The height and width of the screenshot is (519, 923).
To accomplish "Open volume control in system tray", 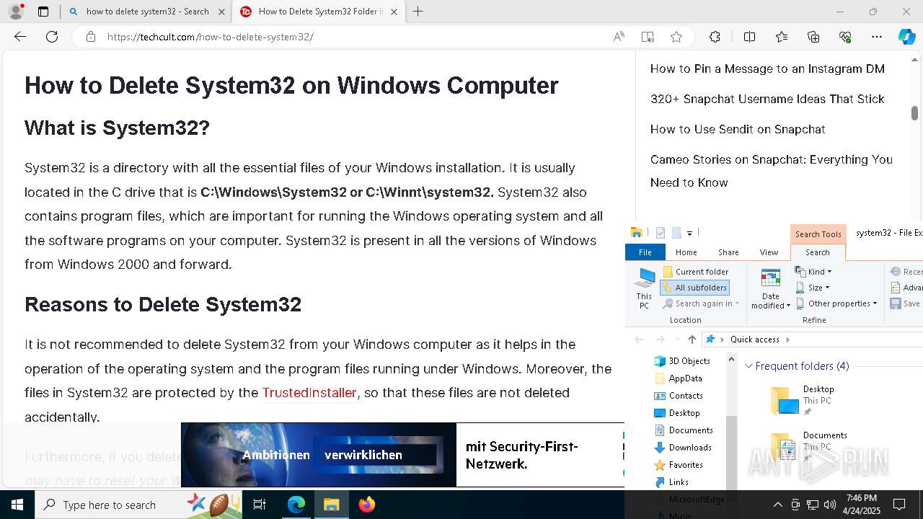I will (830, 505).
